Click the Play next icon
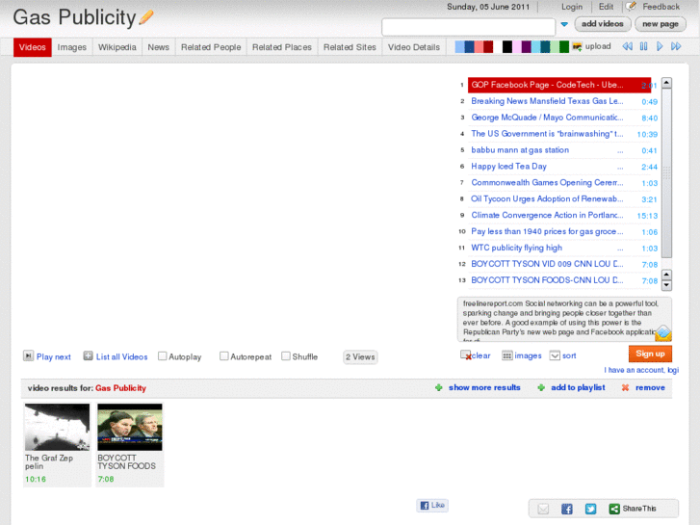 [28, 356]
